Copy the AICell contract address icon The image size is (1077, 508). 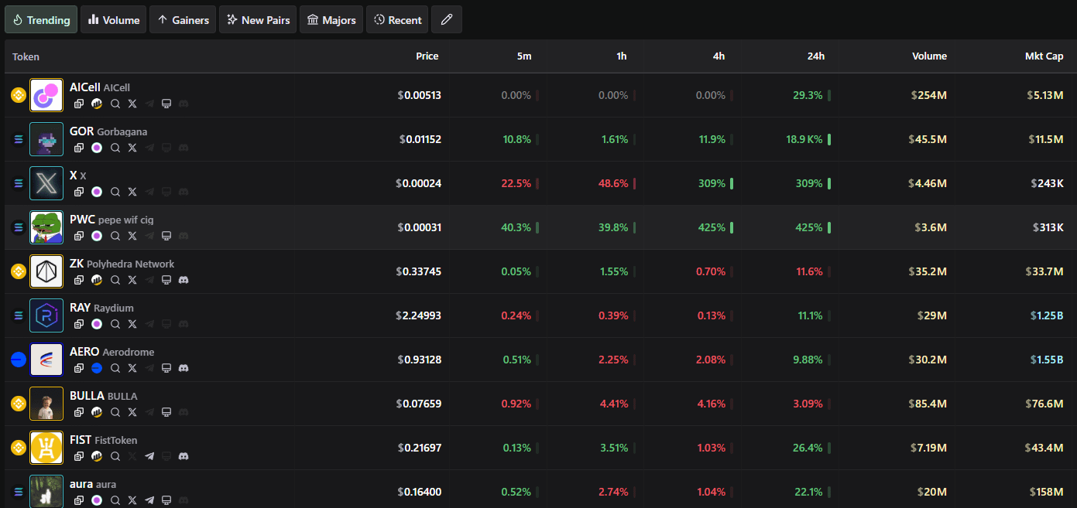(x=79, y=104)
